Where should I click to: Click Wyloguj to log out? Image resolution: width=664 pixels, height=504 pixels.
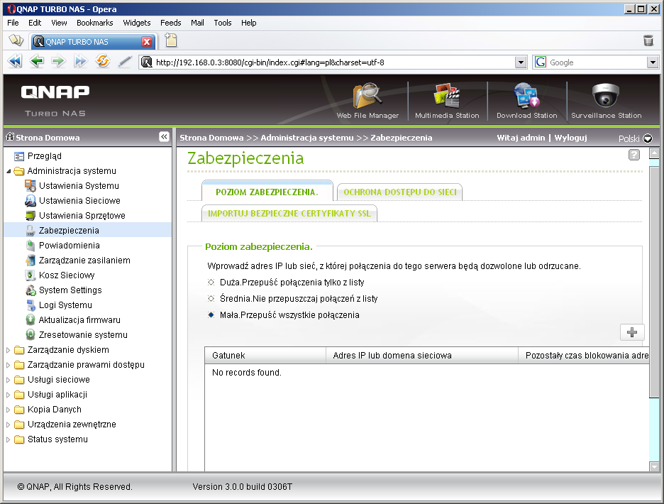[570, 138]
